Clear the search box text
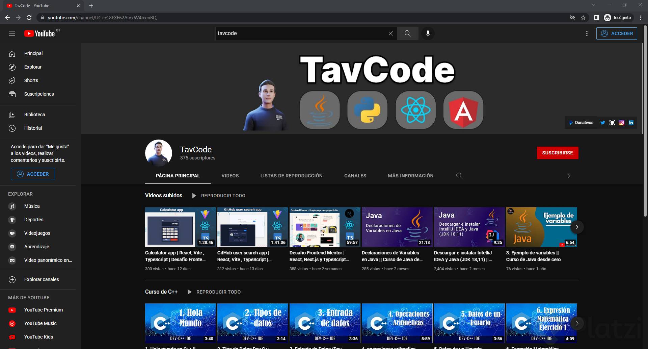648x349 pixels. coord(390,33)
